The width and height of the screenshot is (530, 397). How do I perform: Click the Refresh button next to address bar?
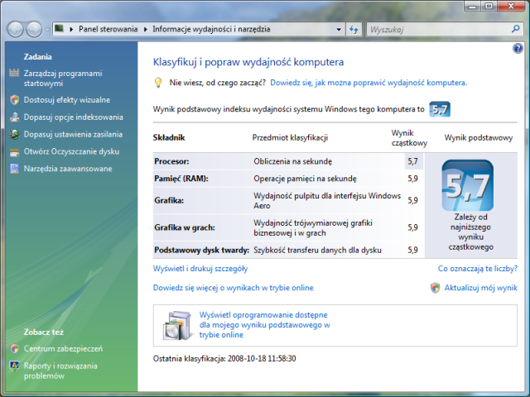(x=354, y=30)
